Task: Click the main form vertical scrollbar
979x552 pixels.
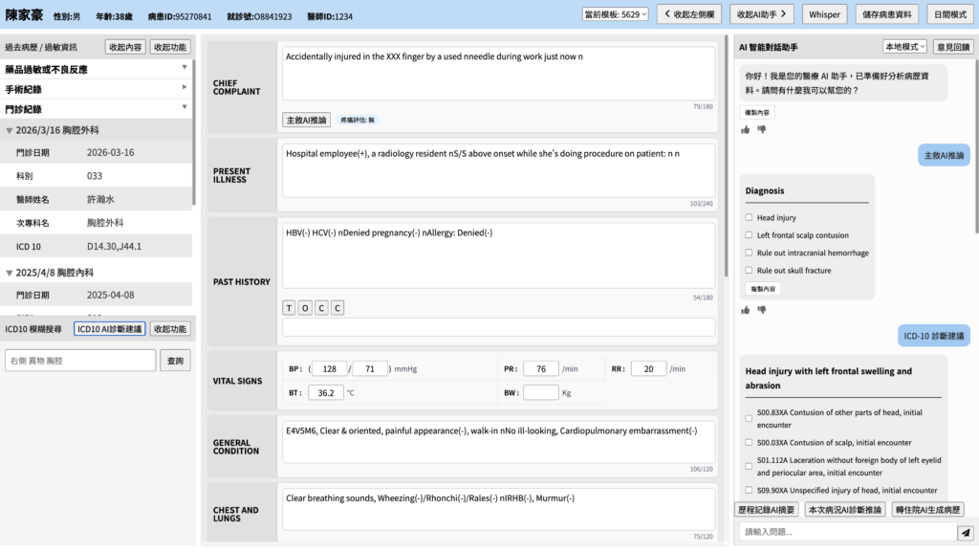Action: (726, 156)
